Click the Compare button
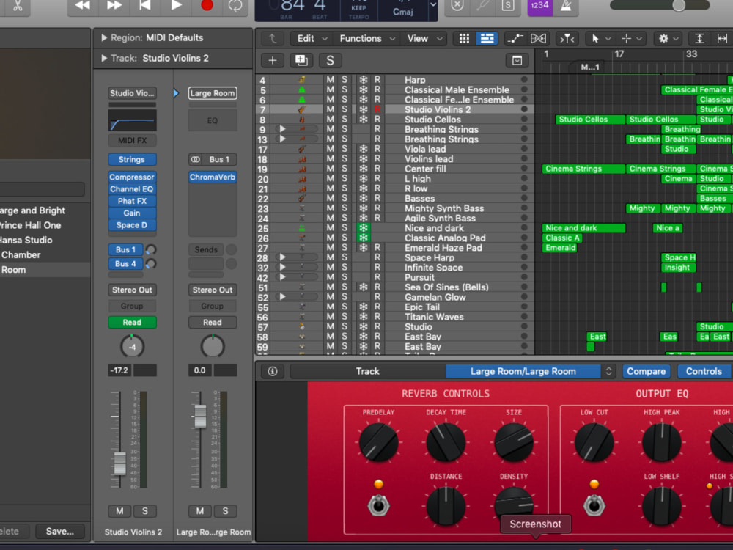Image resolution: width=733 pixels, height=550 pixels. 646,371
